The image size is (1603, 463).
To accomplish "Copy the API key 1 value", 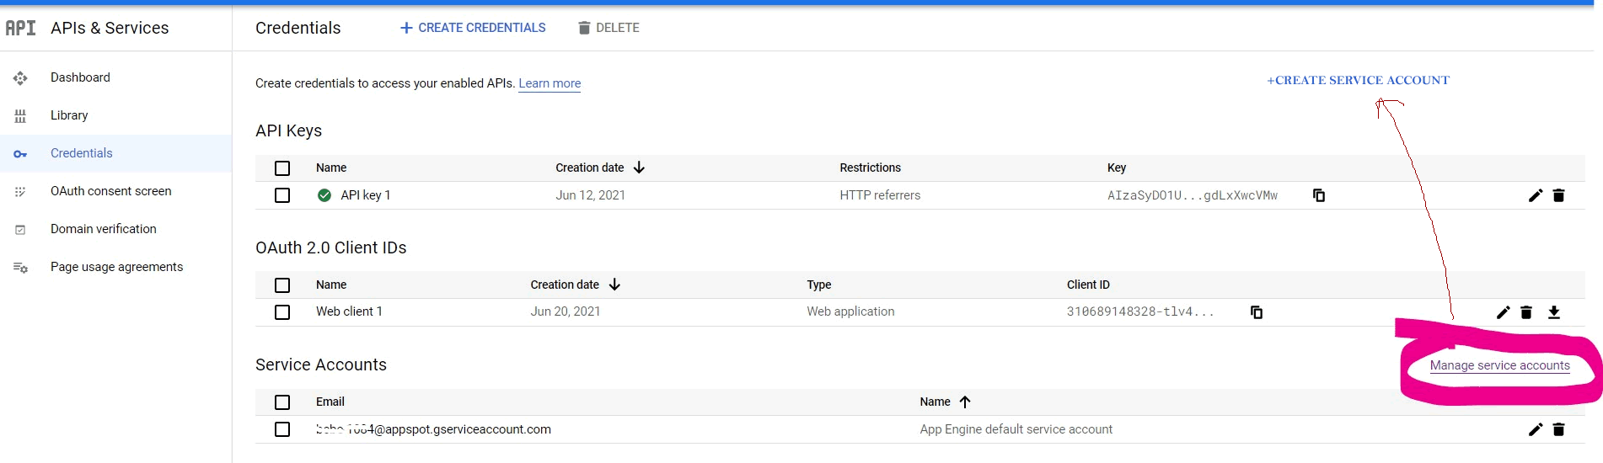I will pyautogui.click(x=1319, y=195).
